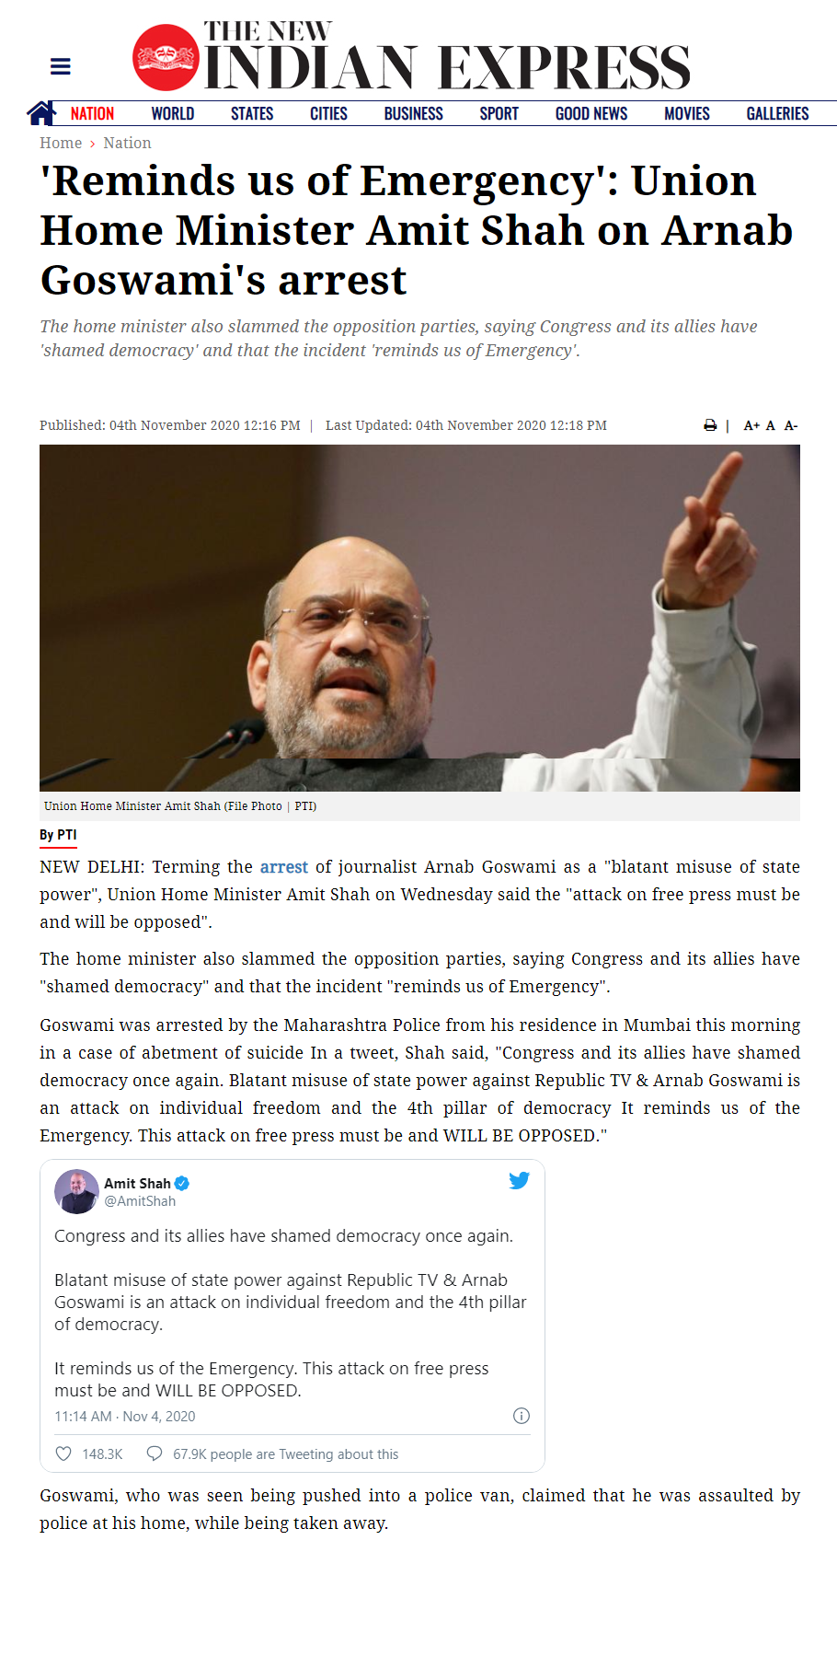Open the NATION menu tab
This screenshot has width=837, height=1656.
[x=92, y=113]
